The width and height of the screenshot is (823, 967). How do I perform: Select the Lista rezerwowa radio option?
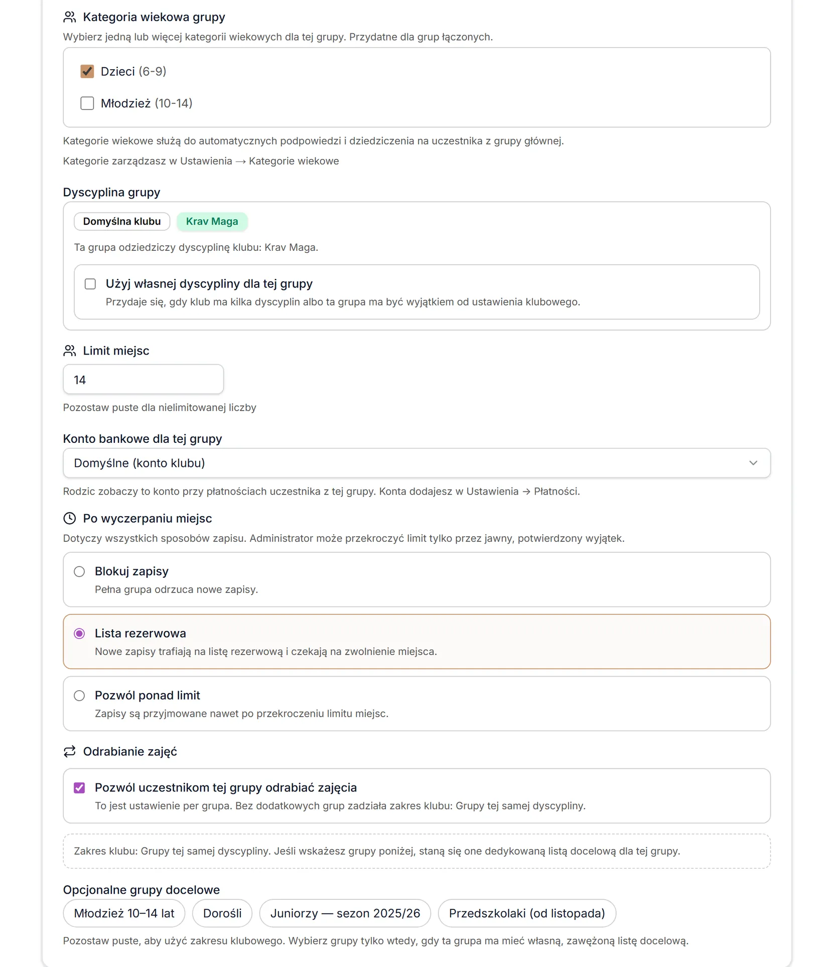(79, 633)
